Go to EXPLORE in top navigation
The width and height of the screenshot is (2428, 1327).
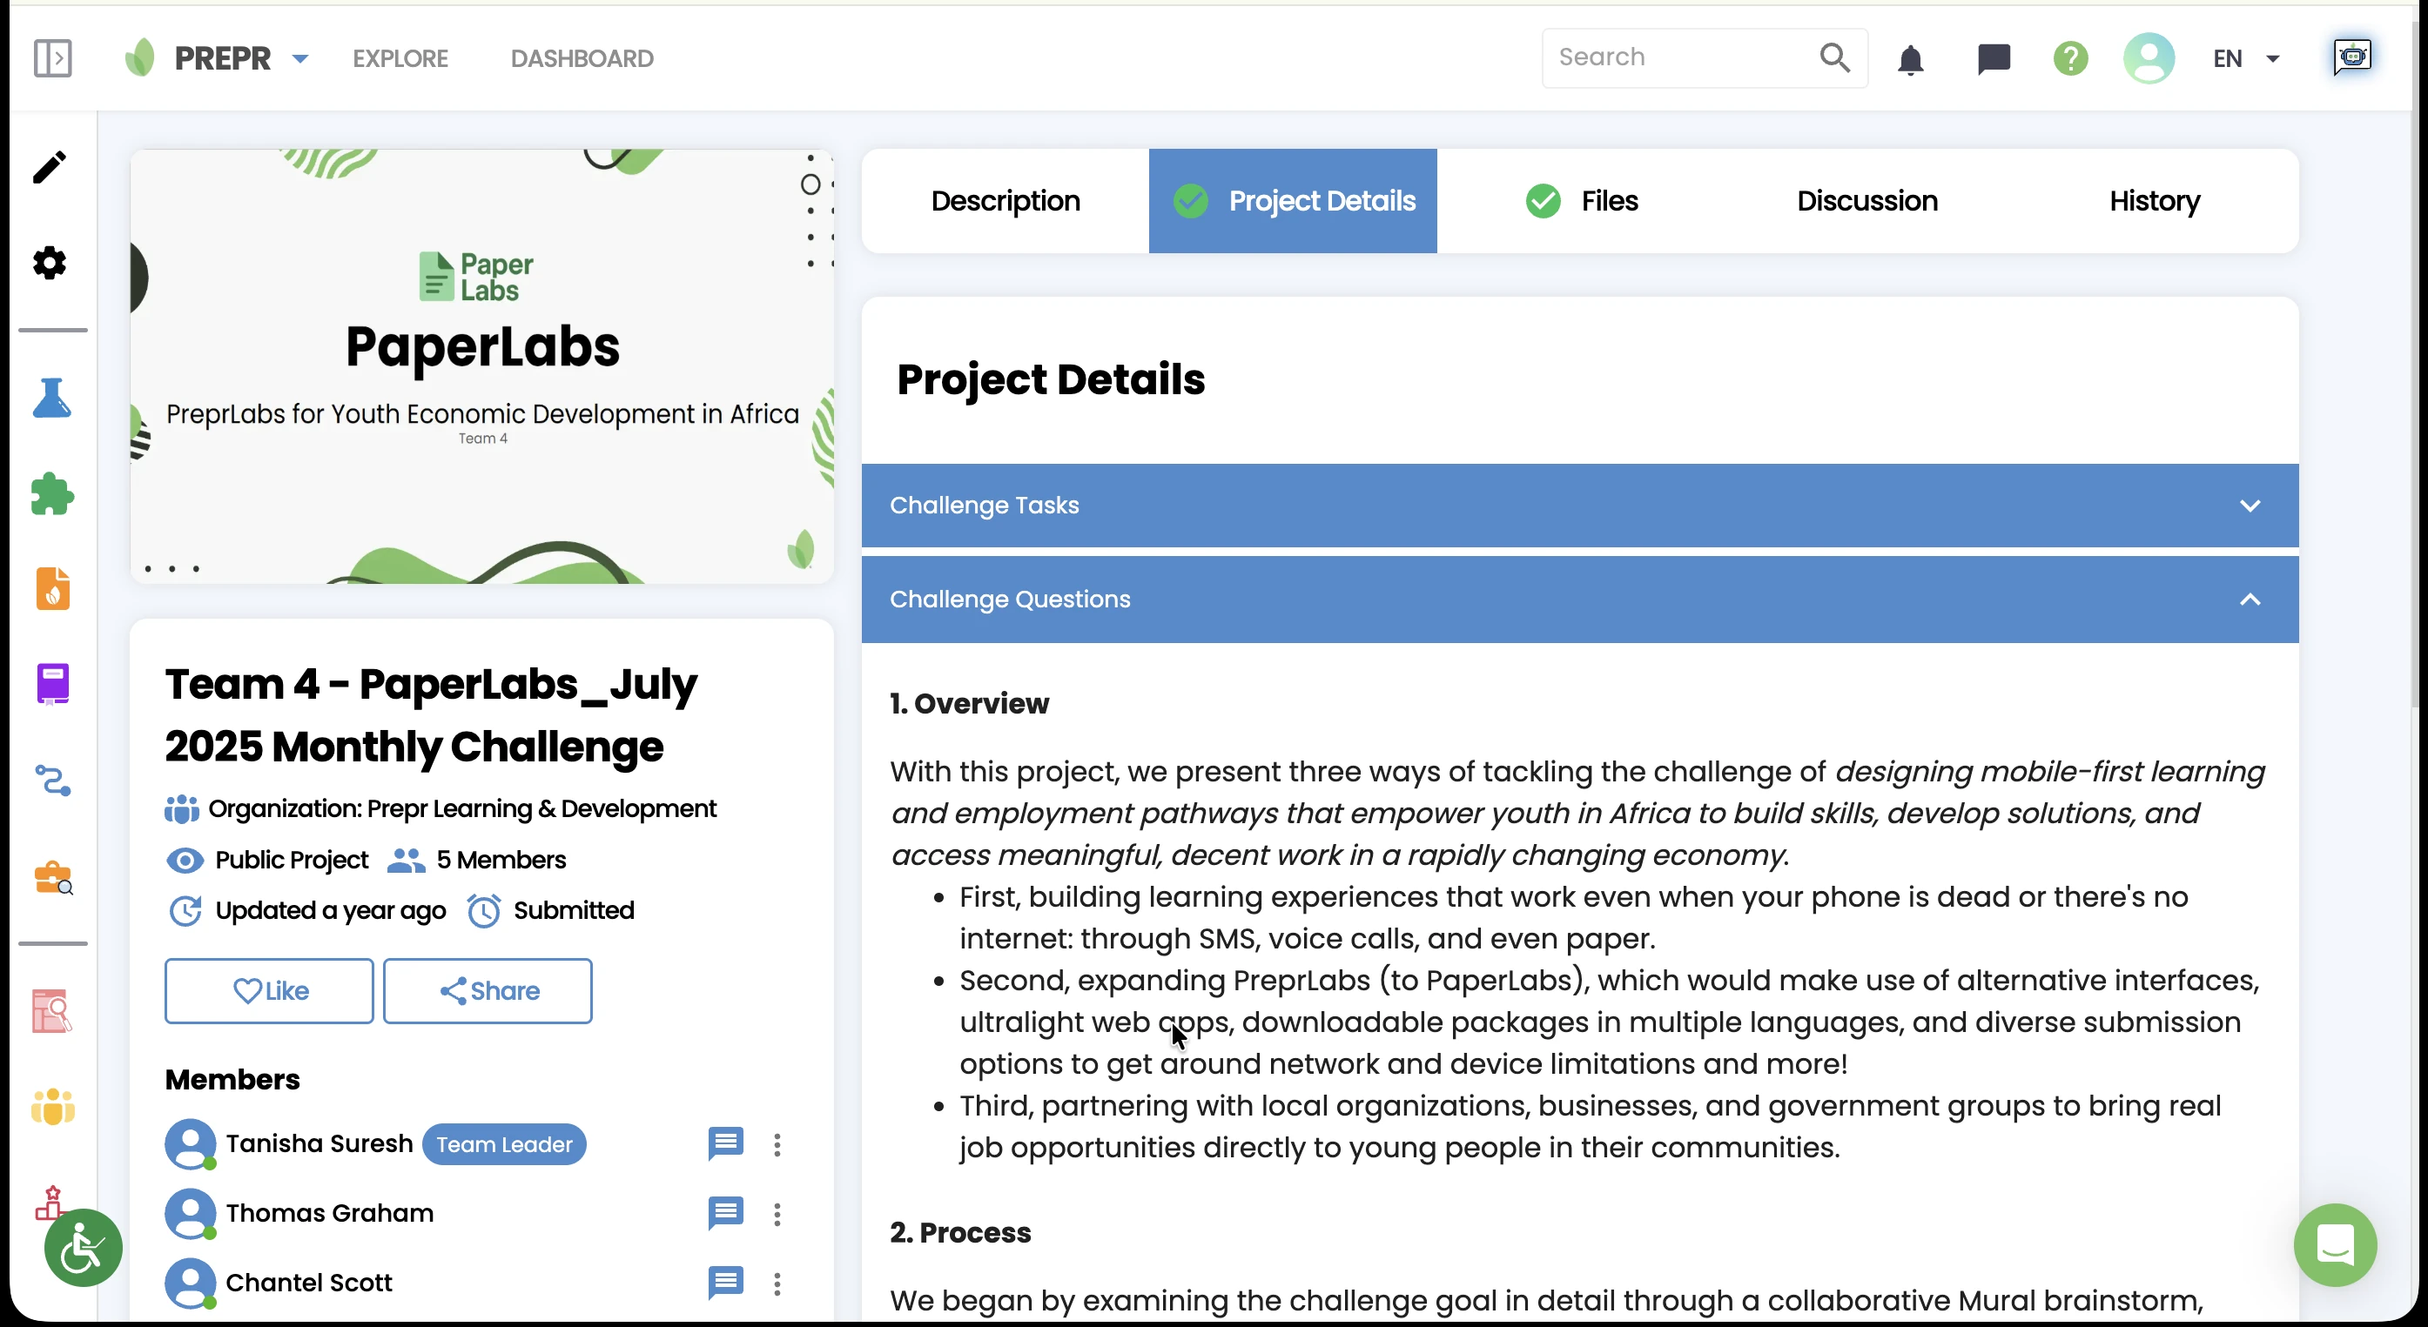coord(400,58)
